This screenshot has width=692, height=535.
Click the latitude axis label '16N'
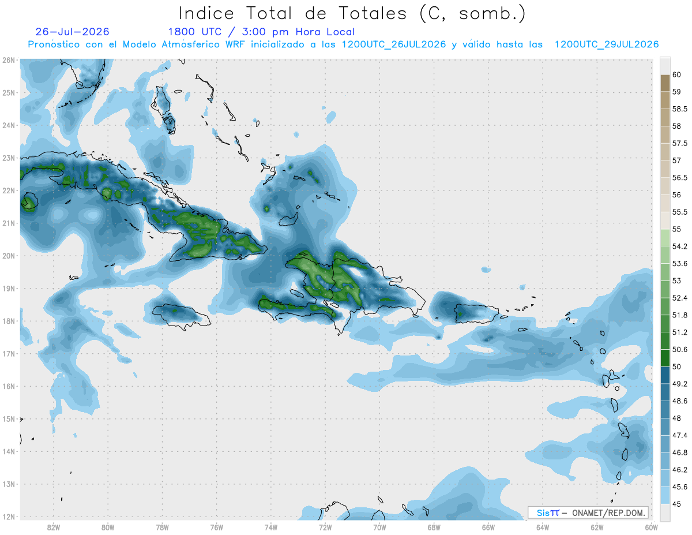click(8, 386)
